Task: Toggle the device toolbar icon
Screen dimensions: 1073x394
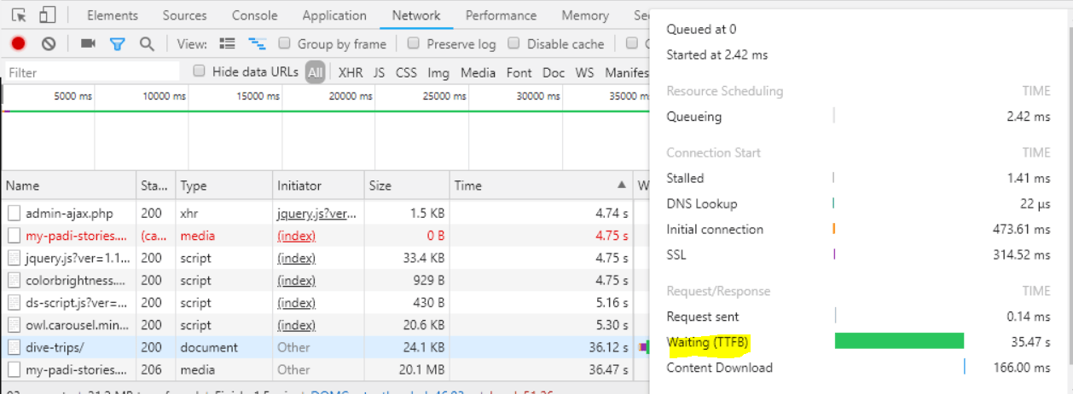Action: point(48,15)
